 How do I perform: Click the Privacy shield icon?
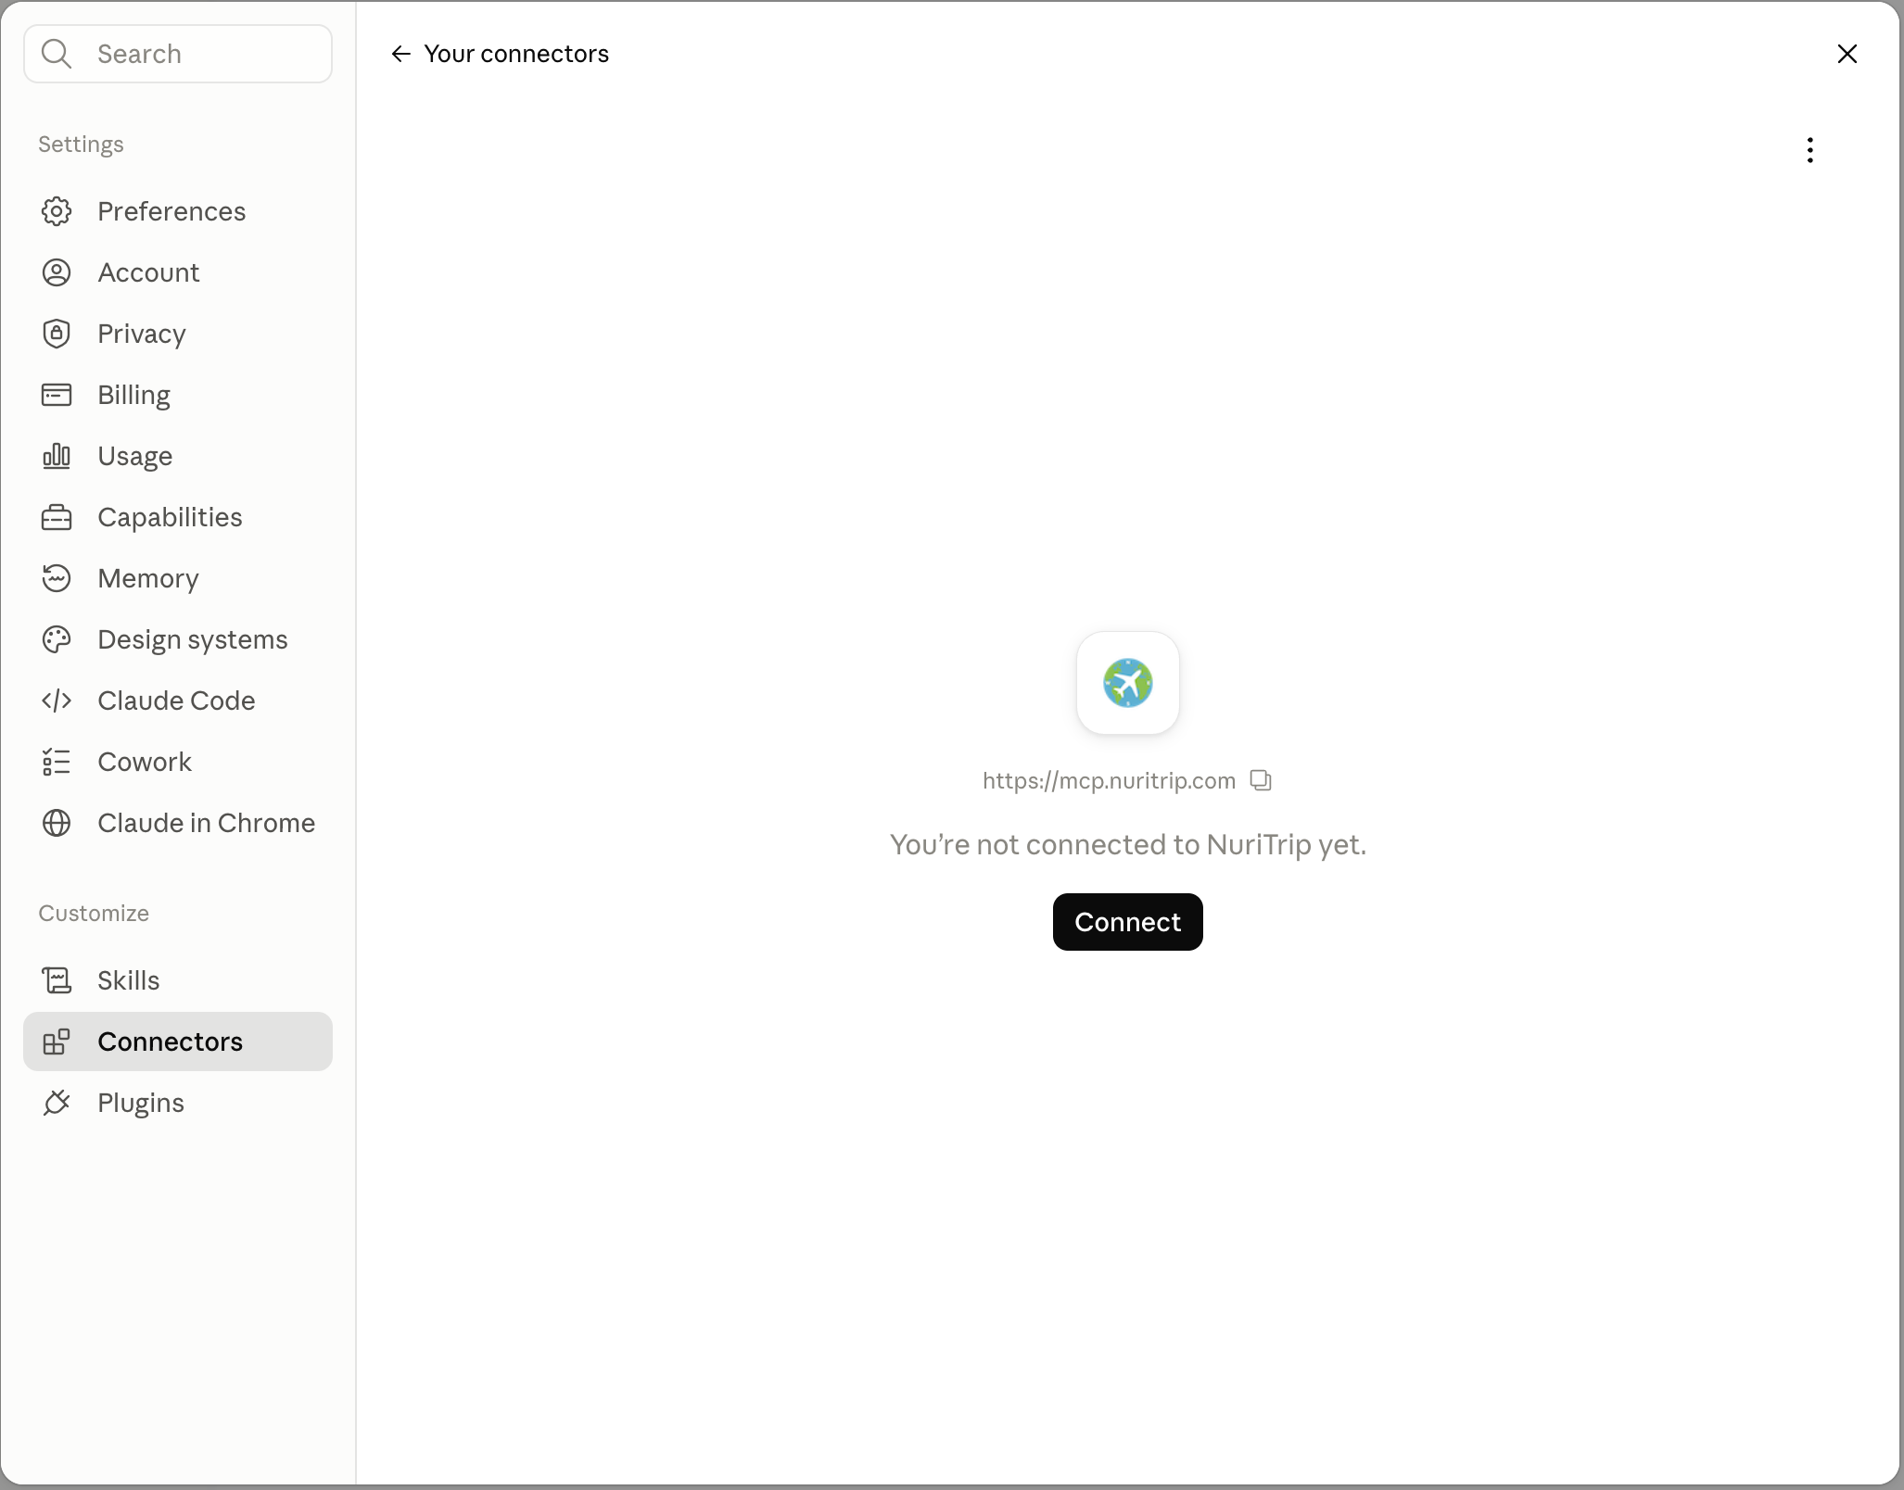click(57, 334)
